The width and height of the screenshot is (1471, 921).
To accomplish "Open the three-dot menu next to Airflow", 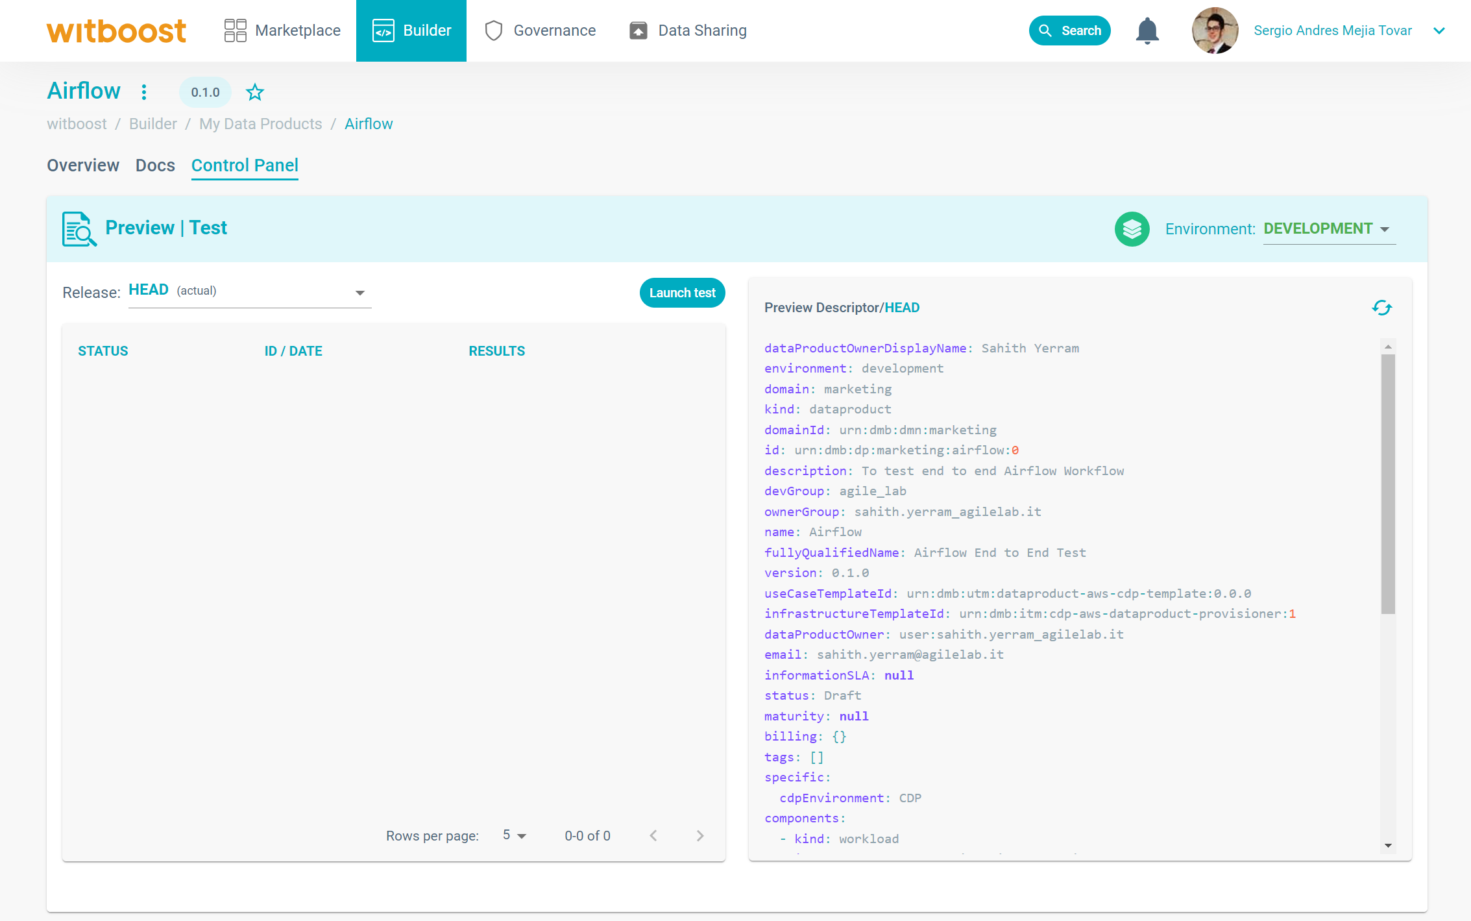I will point(144,92).
